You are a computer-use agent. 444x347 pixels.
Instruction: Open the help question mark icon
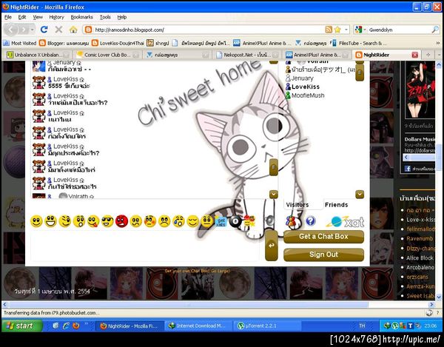click(311, 221)
